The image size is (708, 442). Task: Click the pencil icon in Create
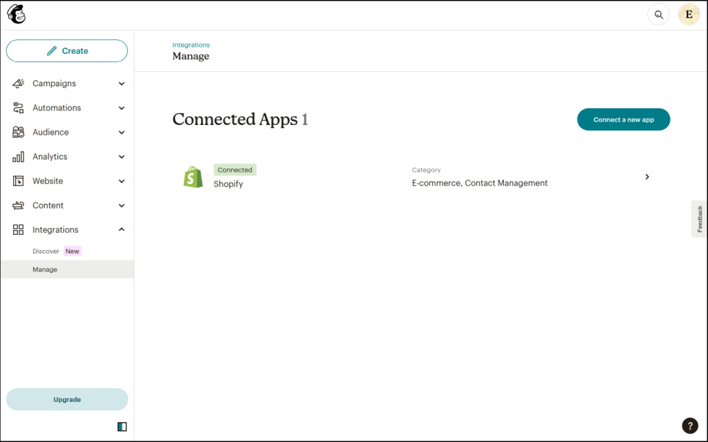click(x=52, y=51)
